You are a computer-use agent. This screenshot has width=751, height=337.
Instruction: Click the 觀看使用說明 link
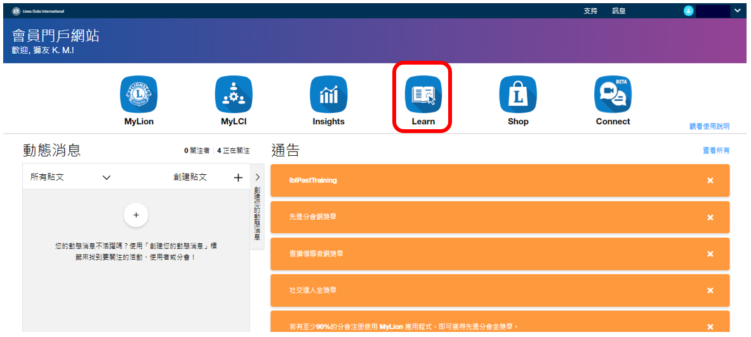click(x=709, y=126)
